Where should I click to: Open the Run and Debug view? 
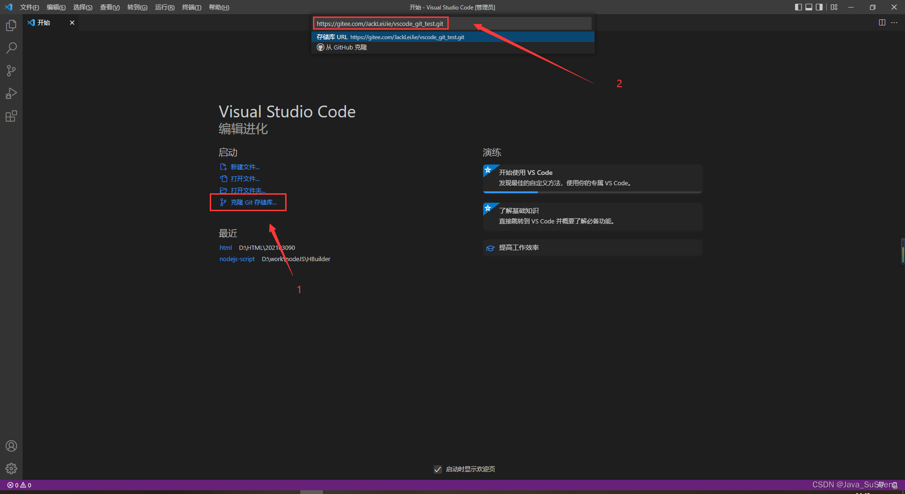[x=11, y=93]
